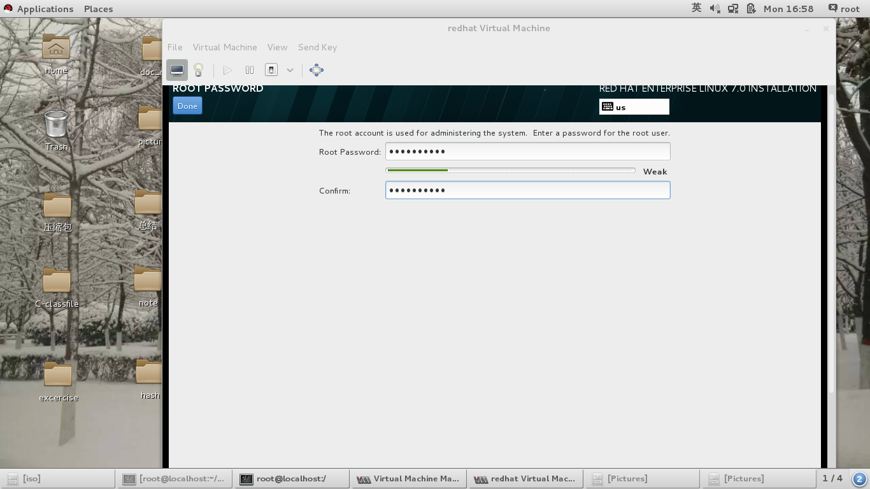Open network connection status icon

click(x=733, y=9)
